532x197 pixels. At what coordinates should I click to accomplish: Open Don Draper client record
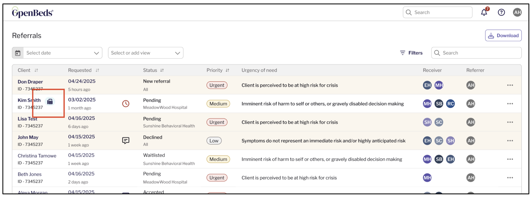pyautogui.click(x=30, y=82)
